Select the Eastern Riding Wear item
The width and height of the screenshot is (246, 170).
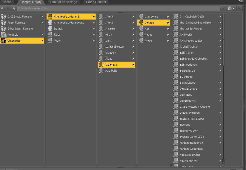(x=197, y=119)
